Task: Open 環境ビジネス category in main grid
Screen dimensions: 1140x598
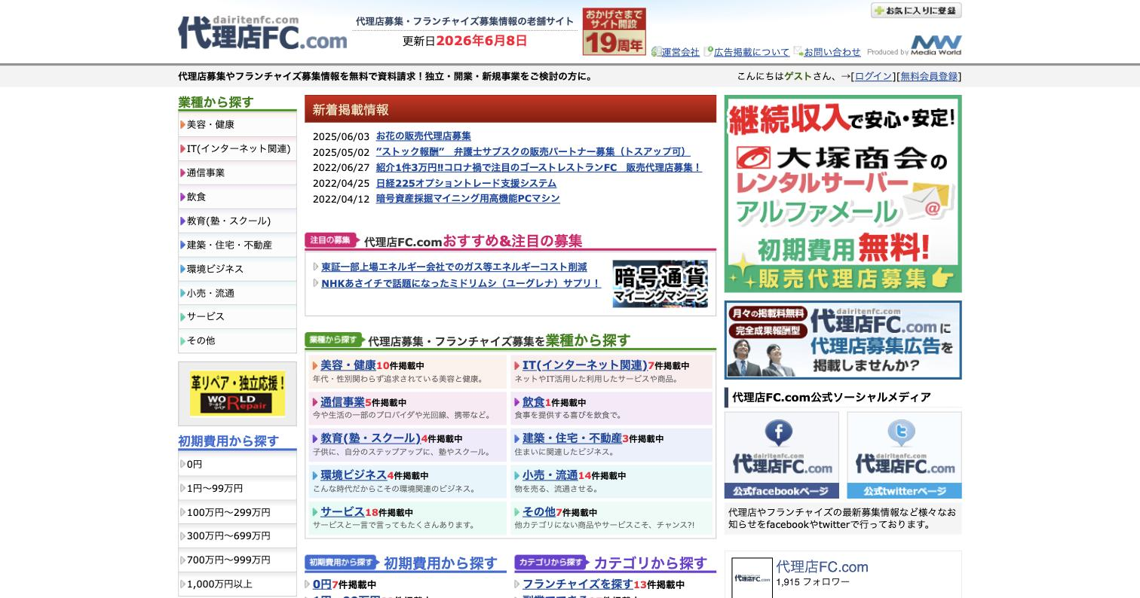Action: tap(354, 475)
